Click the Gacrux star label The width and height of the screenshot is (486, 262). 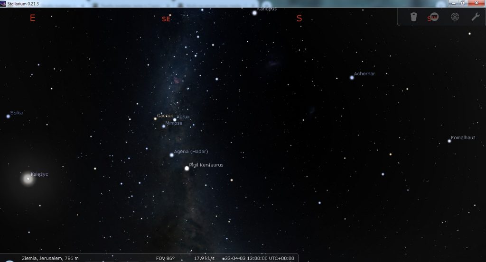[165, 116]
